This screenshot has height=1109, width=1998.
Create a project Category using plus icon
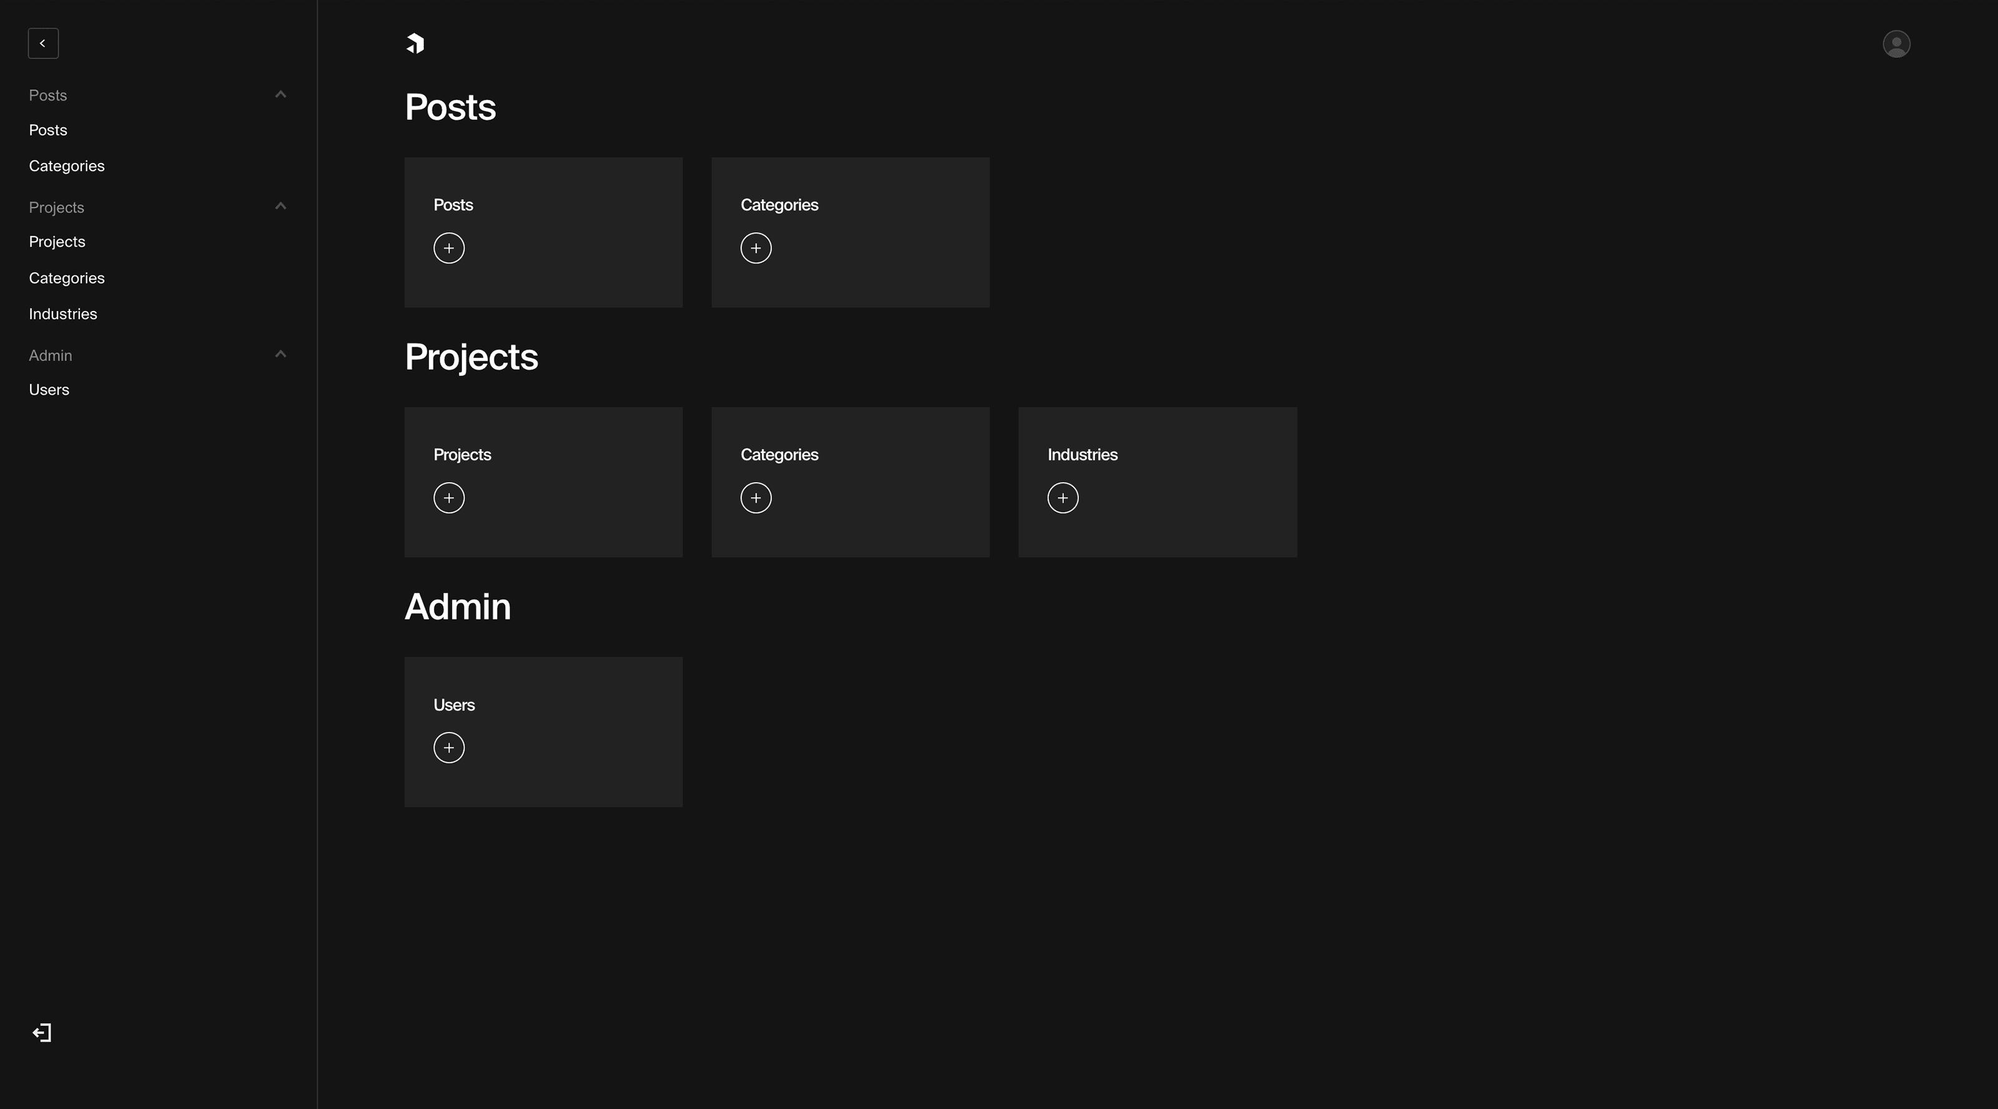pos(756,498)
